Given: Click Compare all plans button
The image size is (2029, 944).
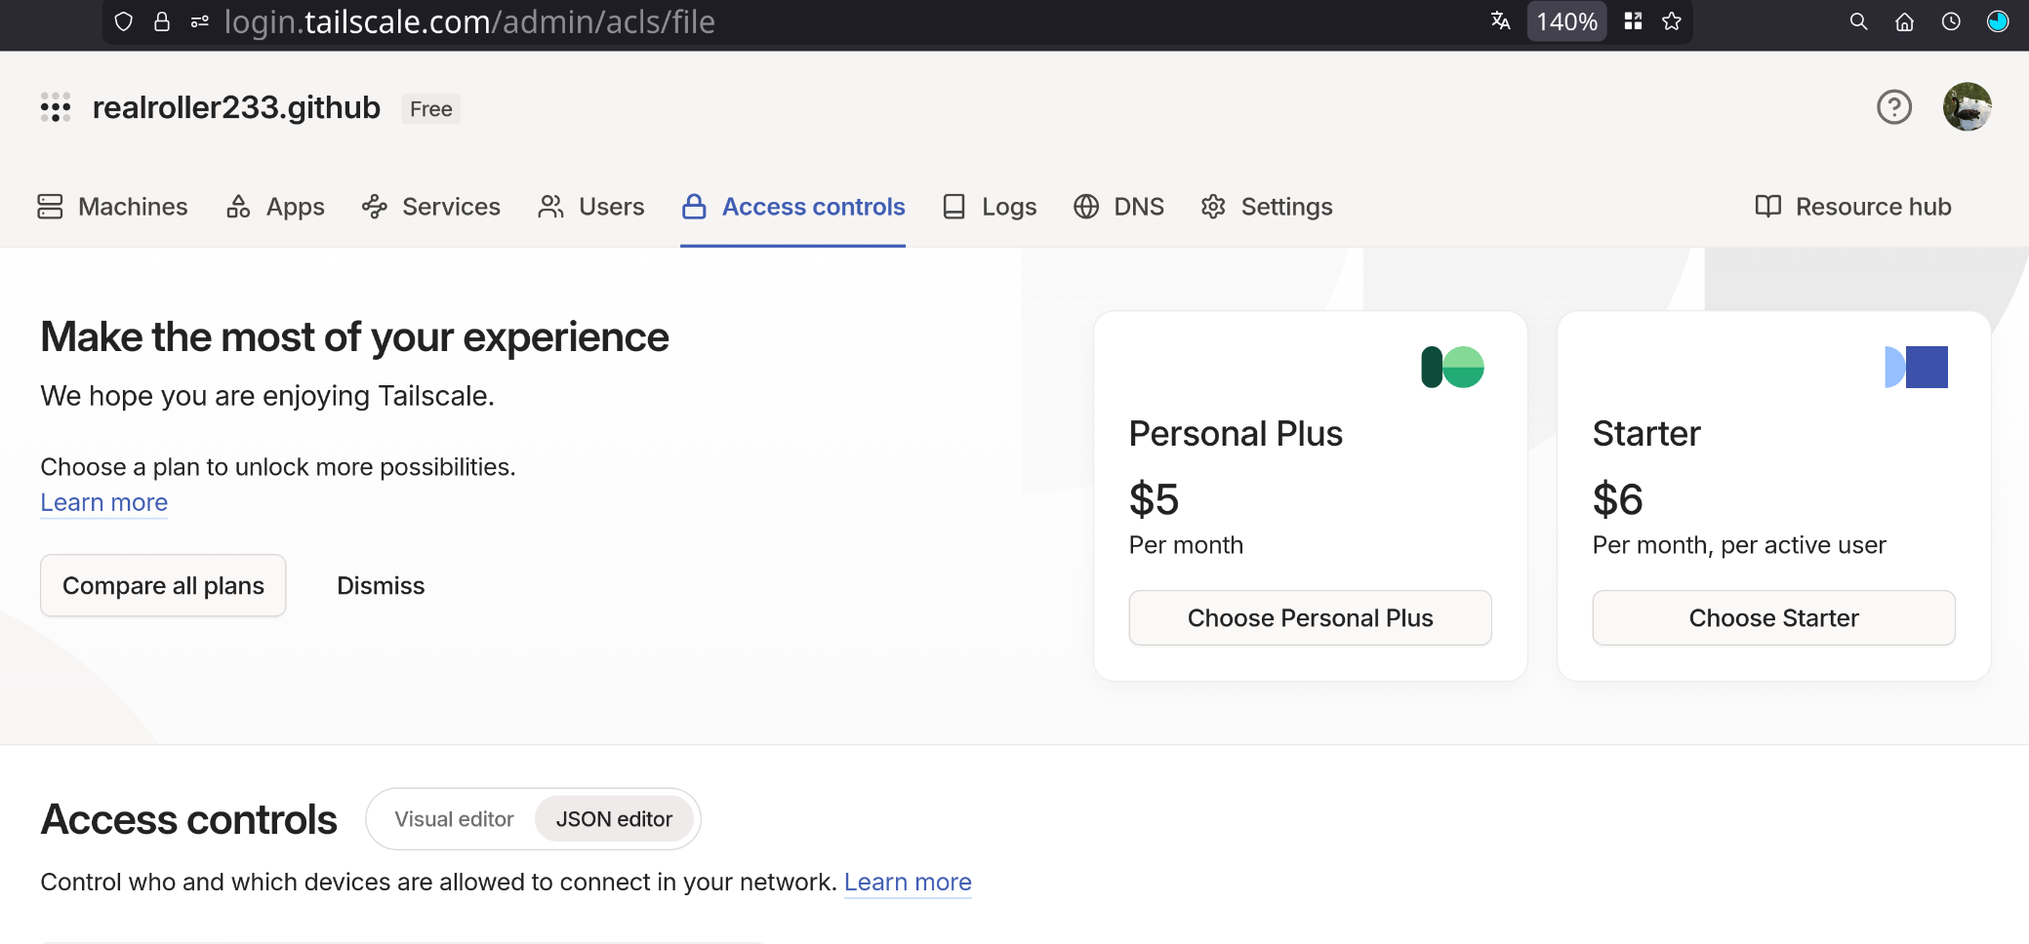Looking at the screenshot, I should click(x=163, y=586).
